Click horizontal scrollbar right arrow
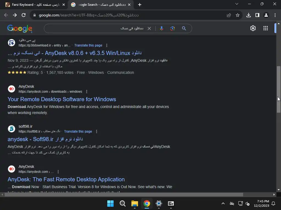This screenshot has width=281, height=210. 274,194
